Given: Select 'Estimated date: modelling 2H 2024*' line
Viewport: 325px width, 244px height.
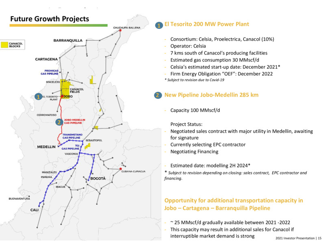Looking at the screenshot, I should [x=210, y=166].
